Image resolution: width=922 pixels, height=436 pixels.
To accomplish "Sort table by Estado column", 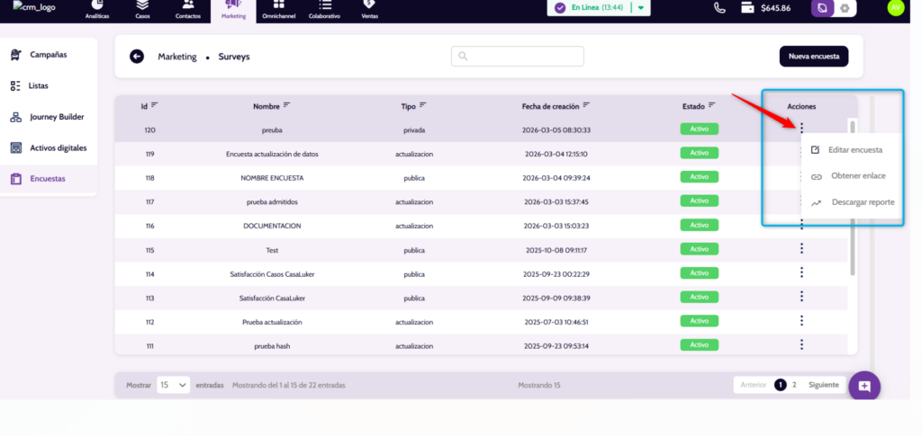I will [x=712, y=106].
